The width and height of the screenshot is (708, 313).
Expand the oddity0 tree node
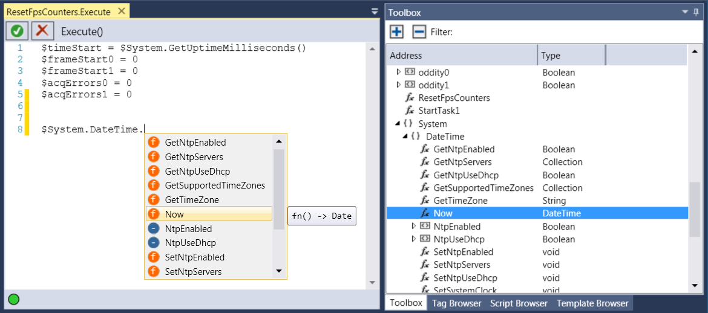398,72
